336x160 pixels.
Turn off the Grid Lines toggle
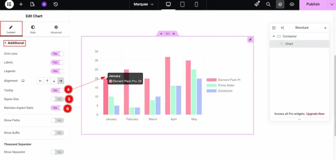pyautogui.click(x=57, y=54)
